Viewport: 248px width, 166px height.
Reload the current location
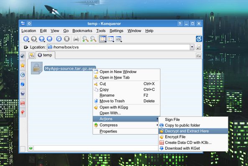59,39
